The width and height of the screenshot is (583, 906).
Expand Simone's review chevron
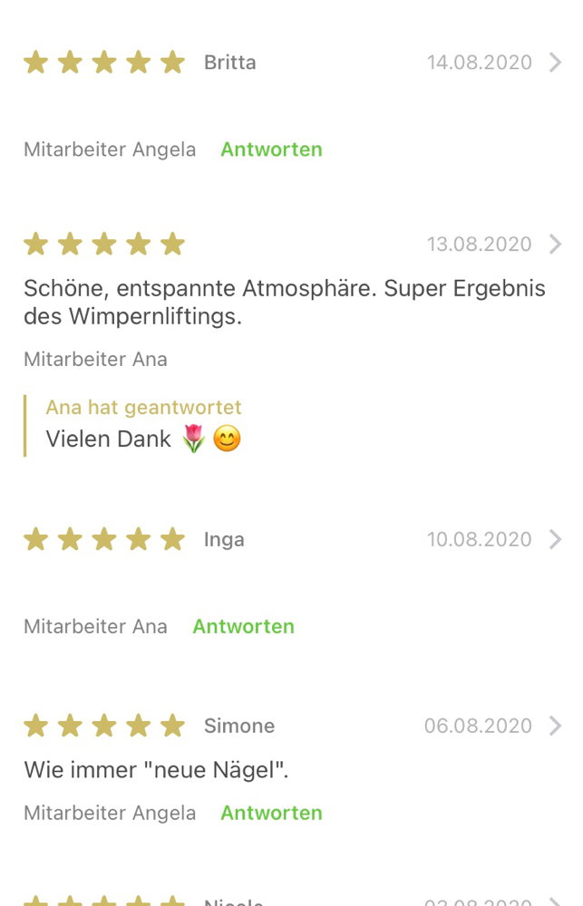[555, 726]
